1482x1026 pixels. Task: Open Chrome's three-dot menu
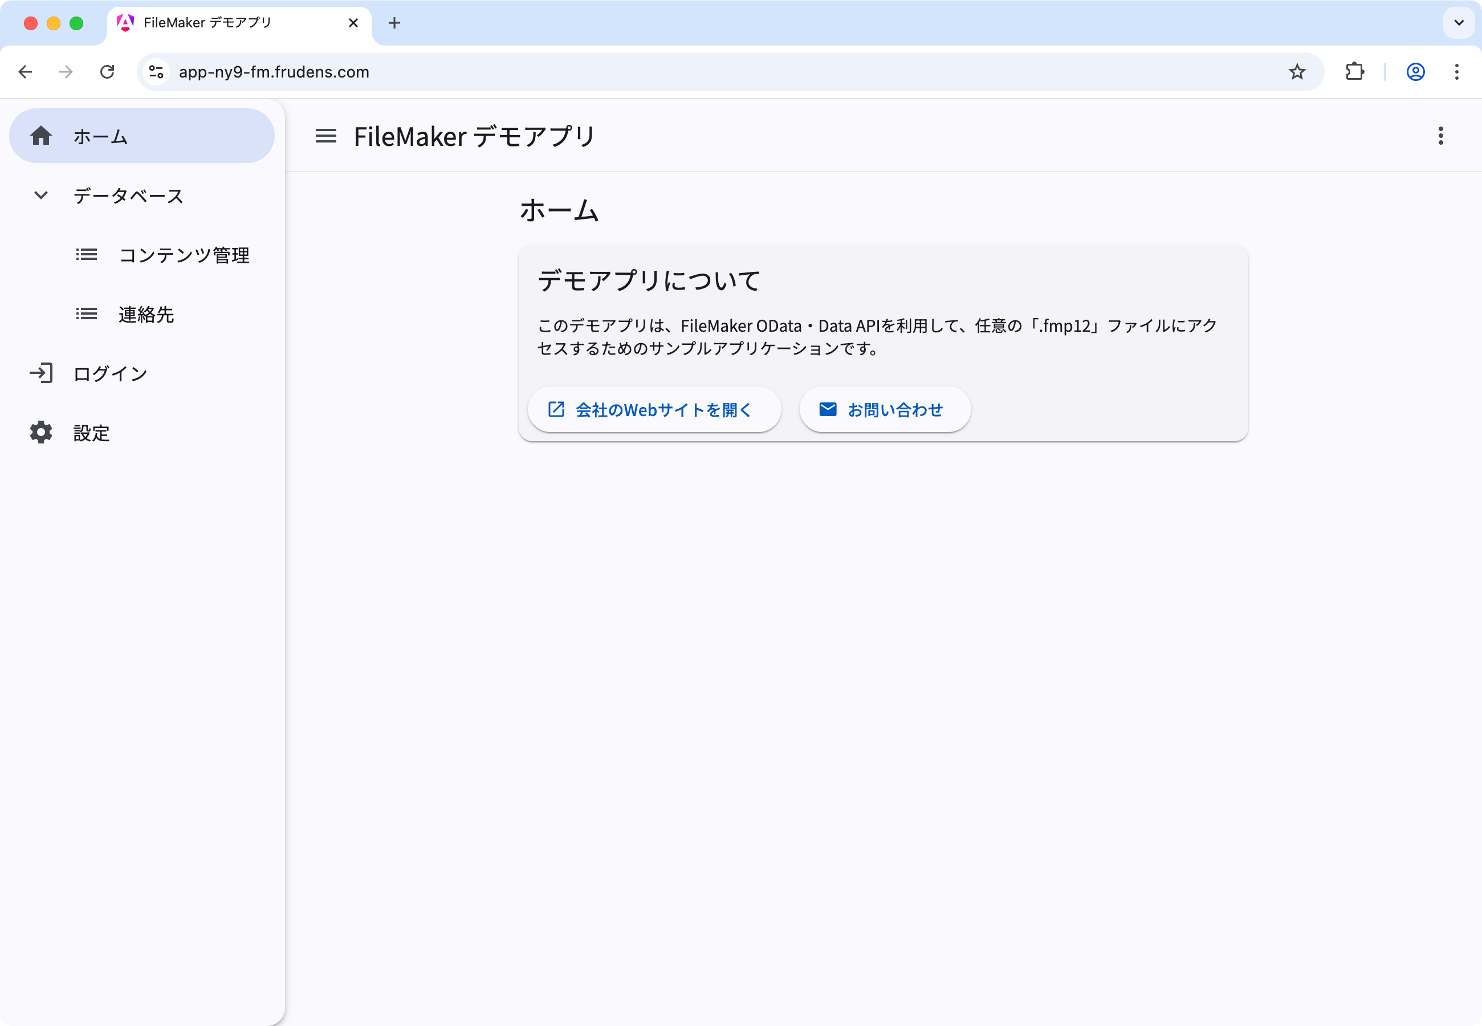tap(1457, 72)
